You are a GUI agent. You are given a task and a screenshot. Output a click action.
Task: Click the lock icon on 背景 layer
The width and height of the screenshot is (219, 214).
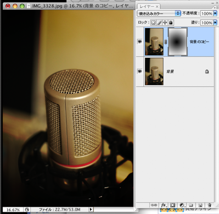pos(207,72)
